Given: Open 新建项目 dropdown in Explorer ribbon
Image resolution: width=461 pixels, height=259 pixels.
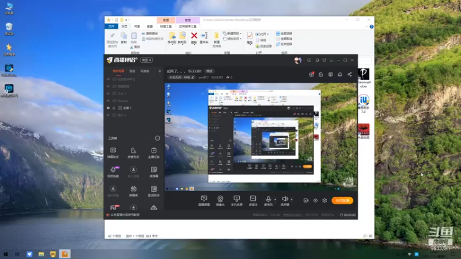Looking at the screenshot, I should click(232, 33).
